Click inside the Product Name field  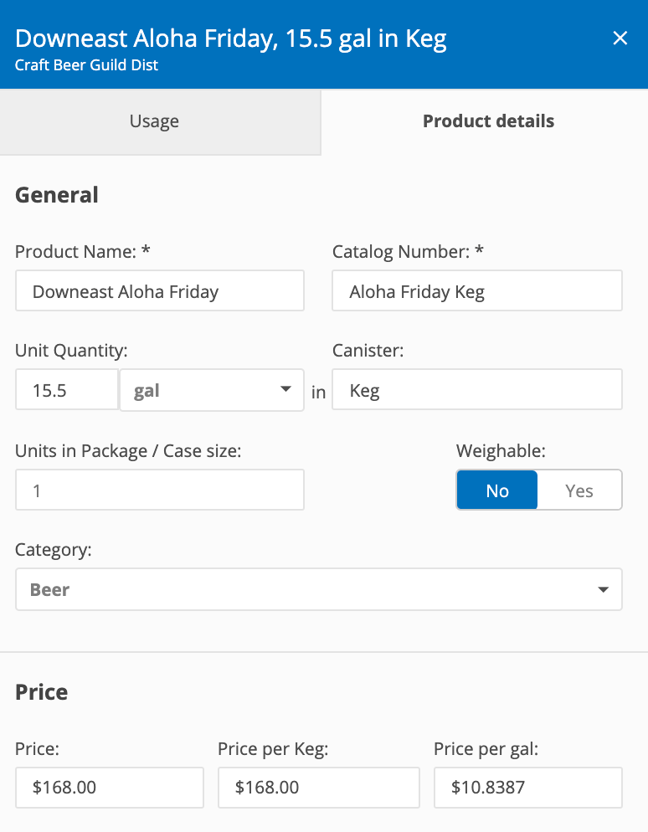point(159,290)
